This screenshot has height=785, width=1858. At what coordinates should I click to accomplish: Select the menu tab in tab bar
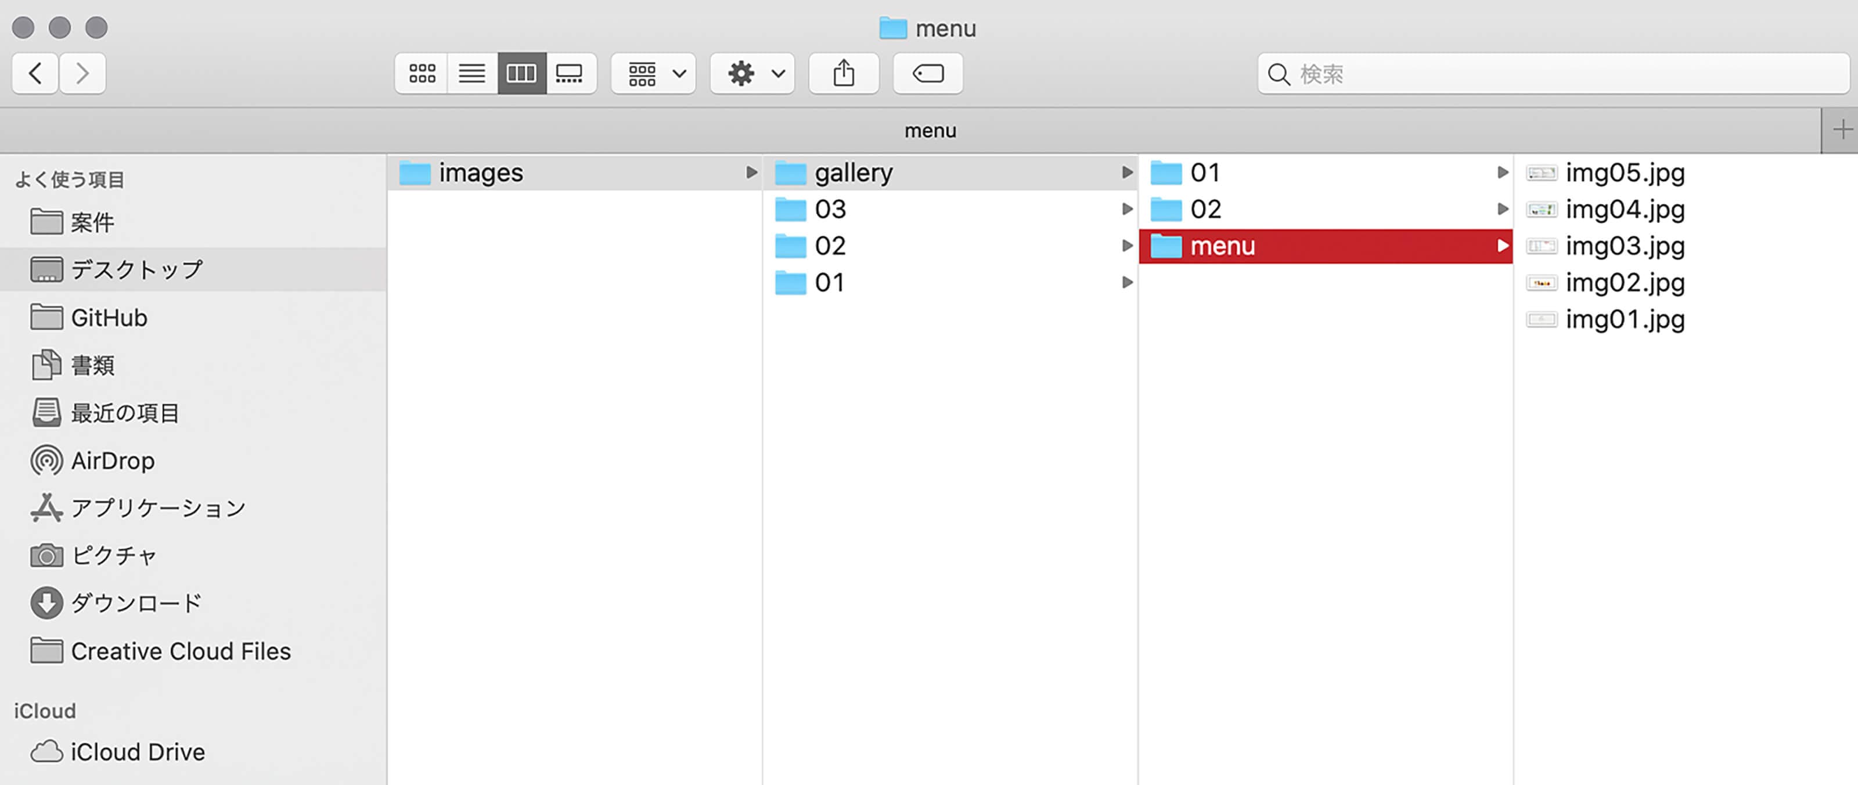929,131
